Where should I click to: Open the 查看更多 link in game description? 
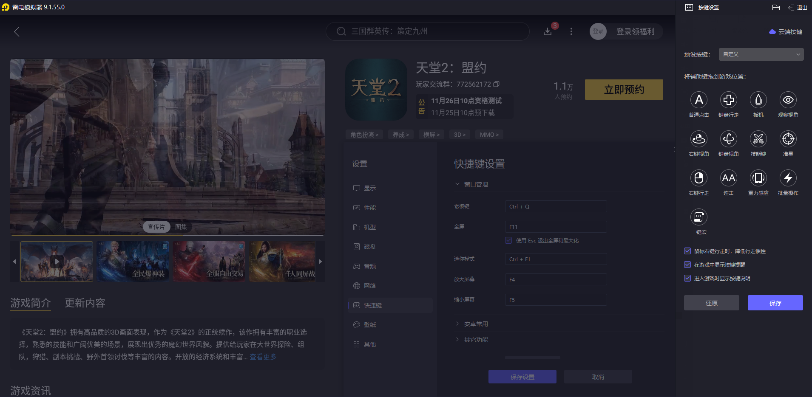tap(262, 357)
